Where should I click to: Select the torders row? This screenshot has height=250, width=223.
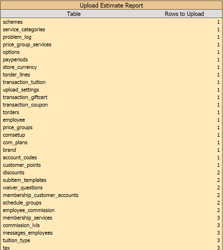point(111,112)
